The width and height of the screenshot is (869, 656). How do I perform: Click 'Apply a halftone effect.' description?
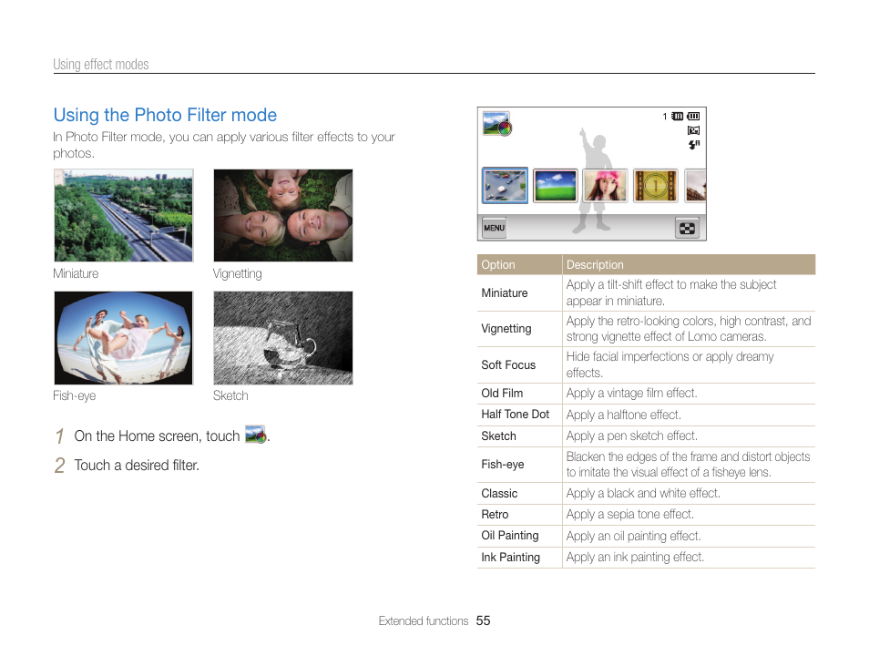[623, 415]
